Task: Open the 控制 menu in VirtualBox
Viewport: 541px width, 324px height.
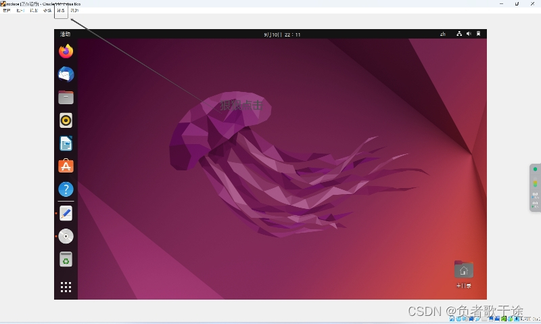Action: [20, 11]
